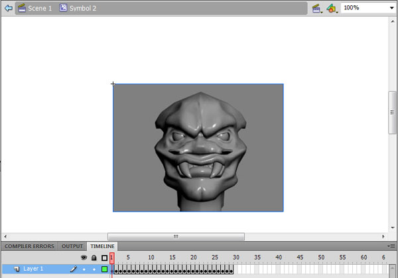Toggle visibility dot for Layer 1
Screen dimensions: 398x278
click(84, 269)
